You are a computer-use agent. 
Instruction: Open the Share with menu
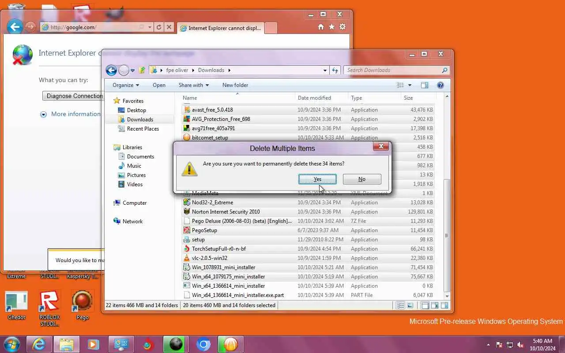[x=194, y=85]
